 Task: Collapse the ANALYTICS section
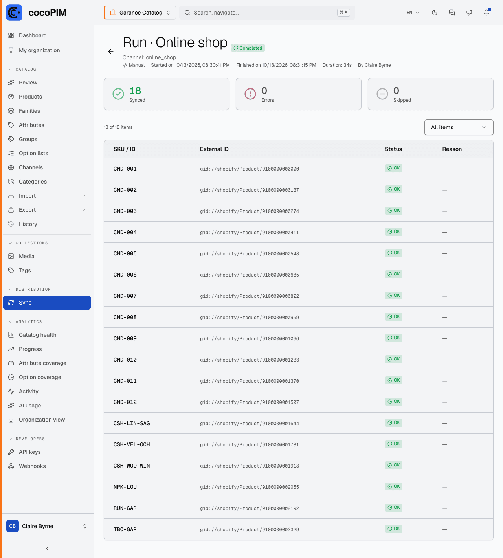(25, 322)
